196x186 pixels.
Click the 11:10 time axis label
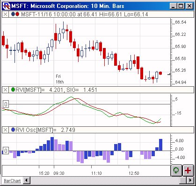96,173
